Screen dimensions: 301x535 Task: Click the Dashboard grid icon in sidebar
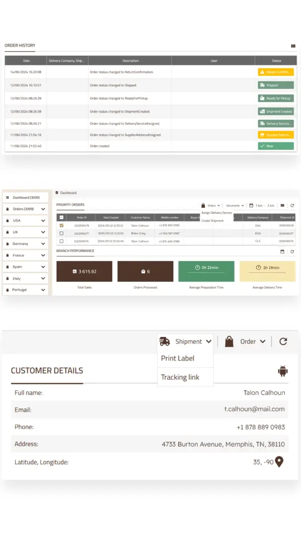point(7,198)
